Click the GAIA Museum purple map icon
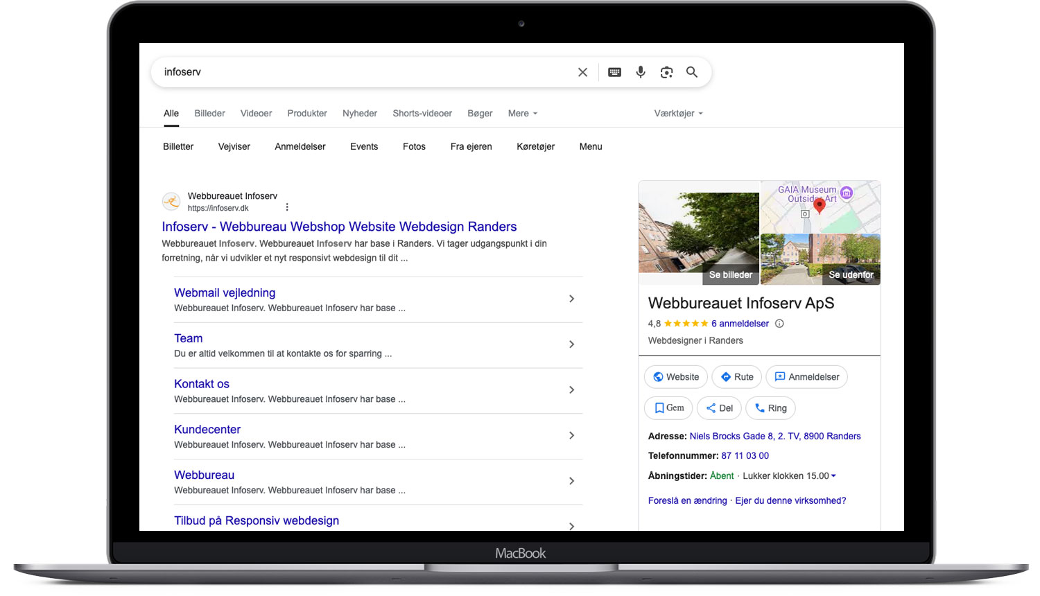This screenshot has height=596, width=1040. [x=846, y=193]
